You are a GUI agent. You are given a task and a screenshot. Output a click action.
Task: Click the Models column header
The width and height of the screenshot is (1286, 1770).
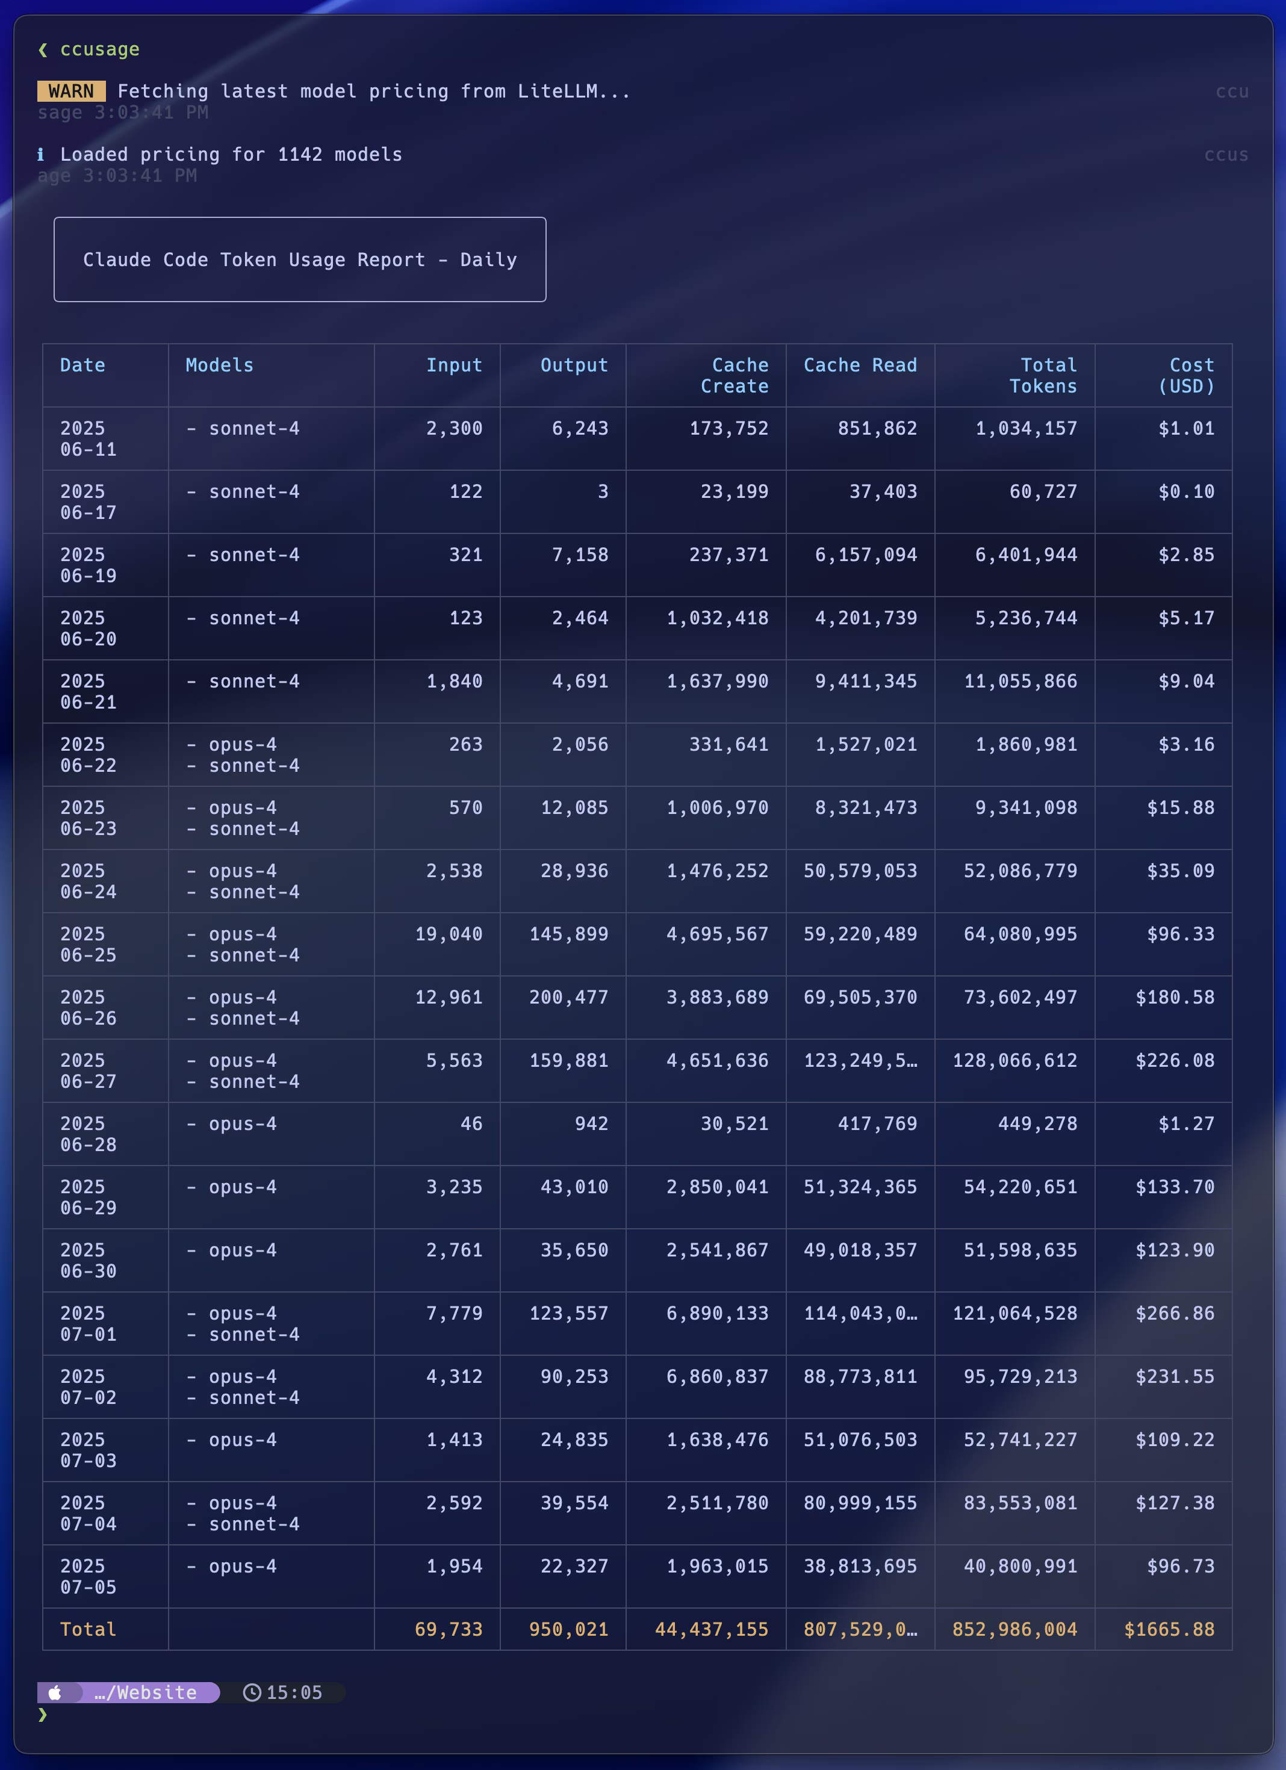coord(219,365)
